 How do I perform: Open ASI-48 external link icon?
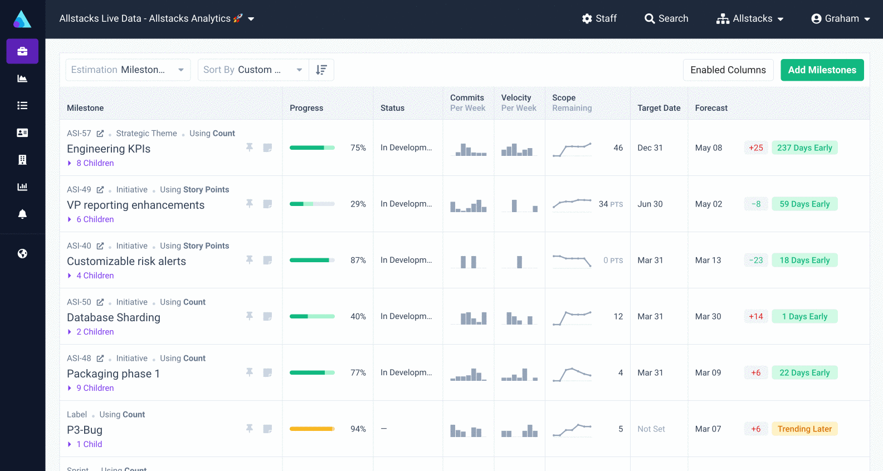[x=100, y=359]
